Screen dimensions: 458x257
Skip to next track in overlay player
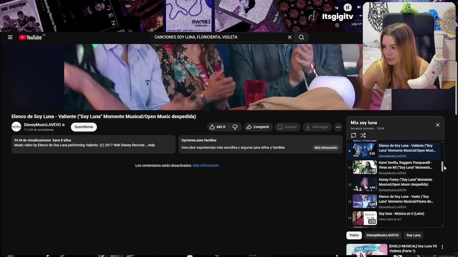359,7
